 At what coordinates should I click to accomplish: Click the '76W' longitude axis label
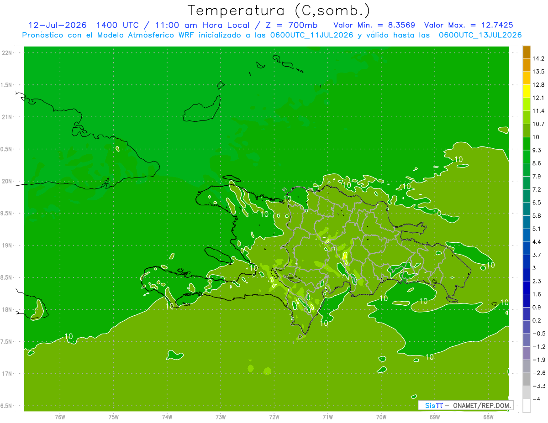pos(60,417)
